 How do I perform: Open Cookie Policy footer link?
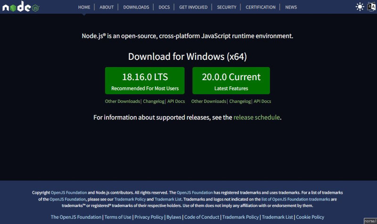pos(310,217)
